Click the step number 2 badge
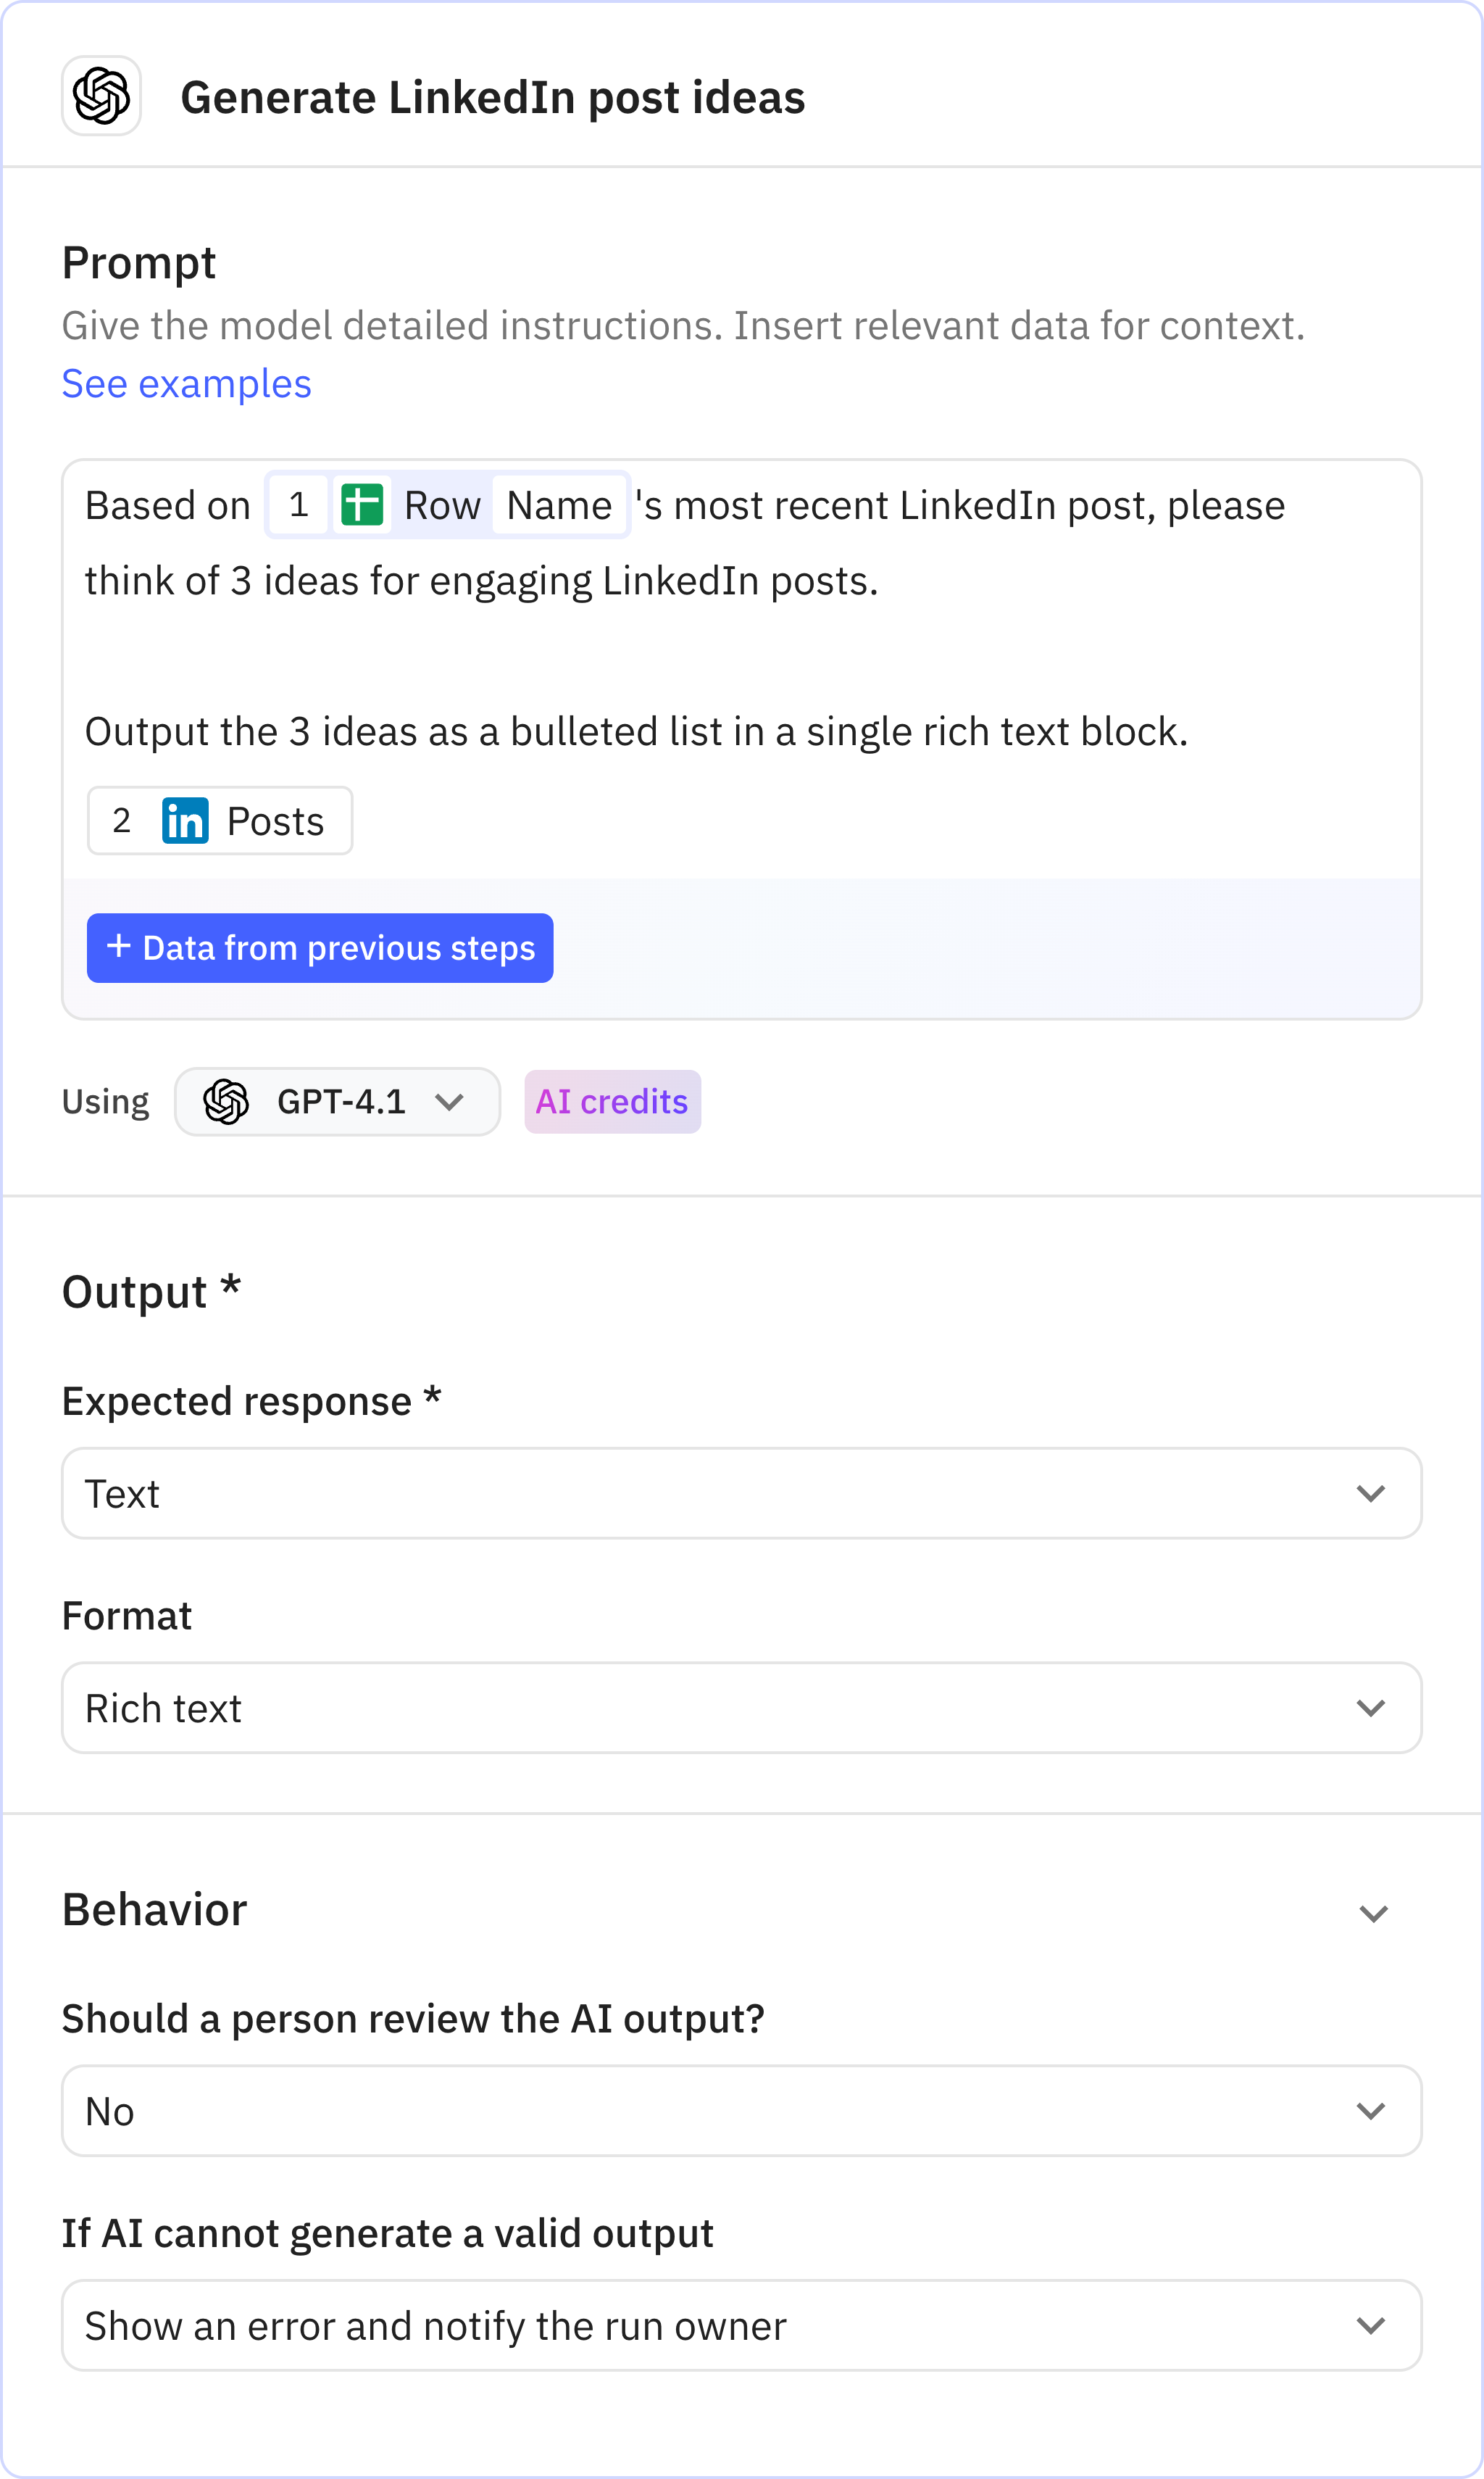 tap(121, 821)
